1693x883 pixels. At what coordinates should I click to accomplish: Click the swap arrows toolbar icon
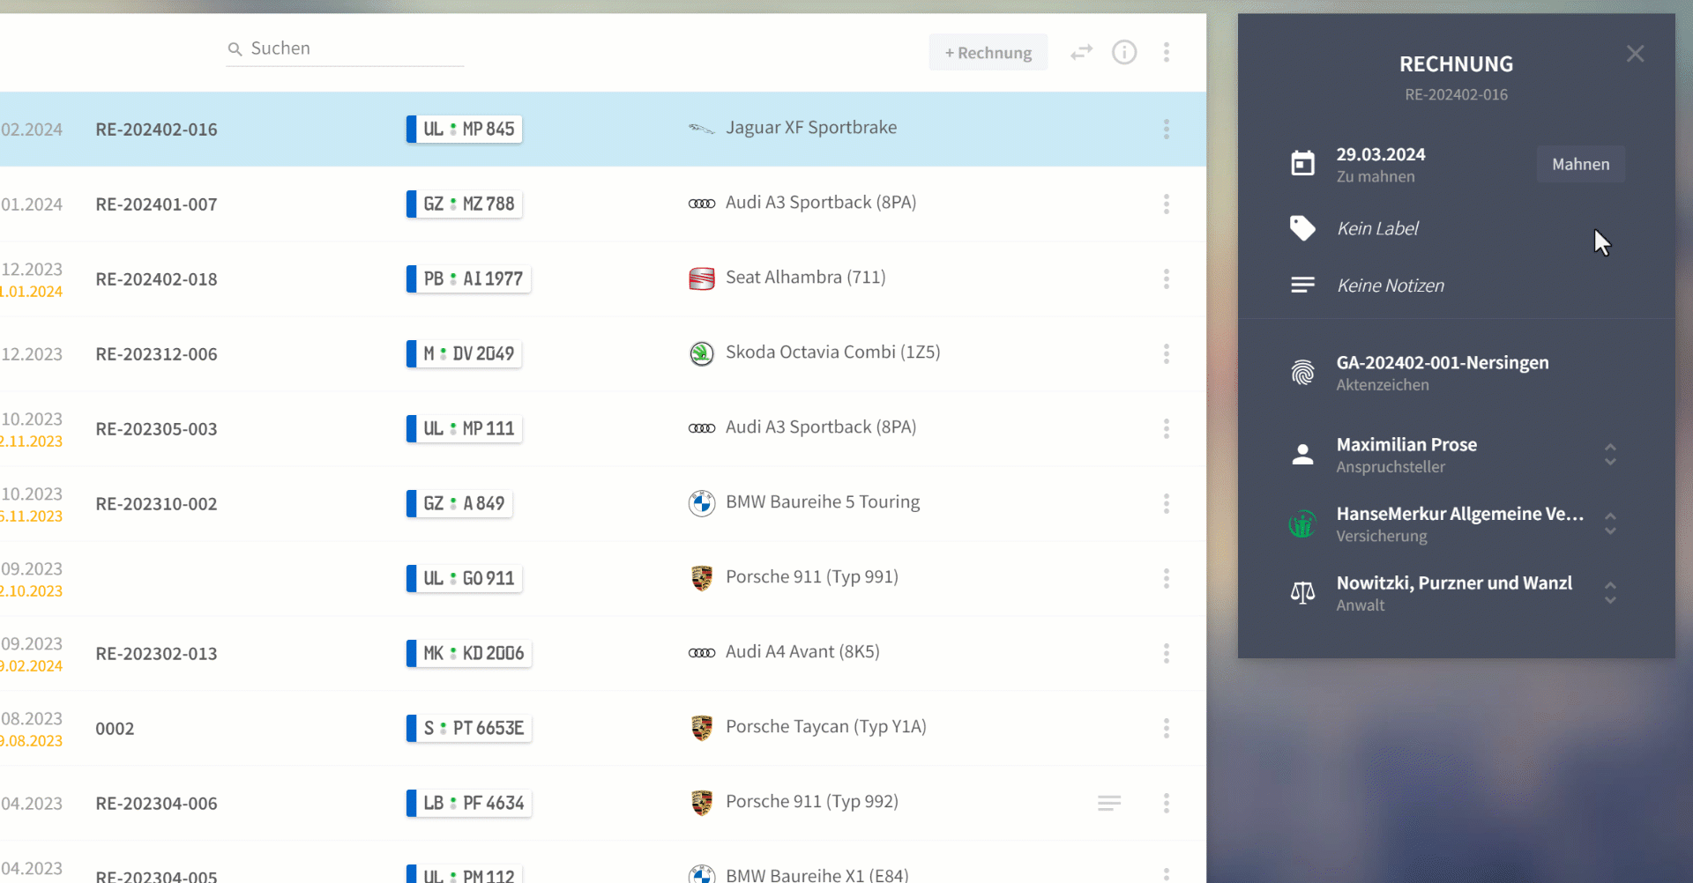[1082, 53]
